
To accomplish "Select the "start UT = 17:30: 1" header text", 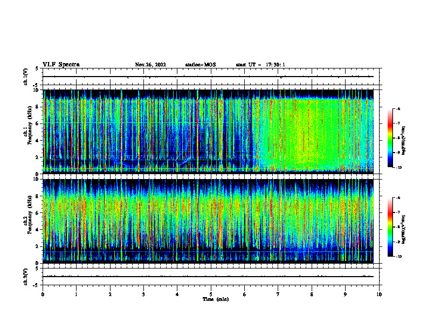I will tap(260, 65).
